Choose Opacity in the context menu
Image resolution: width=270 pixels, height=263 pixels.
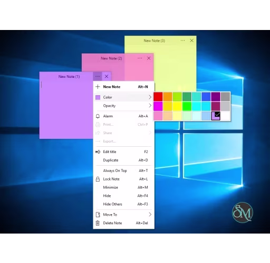tap(123, 106)
